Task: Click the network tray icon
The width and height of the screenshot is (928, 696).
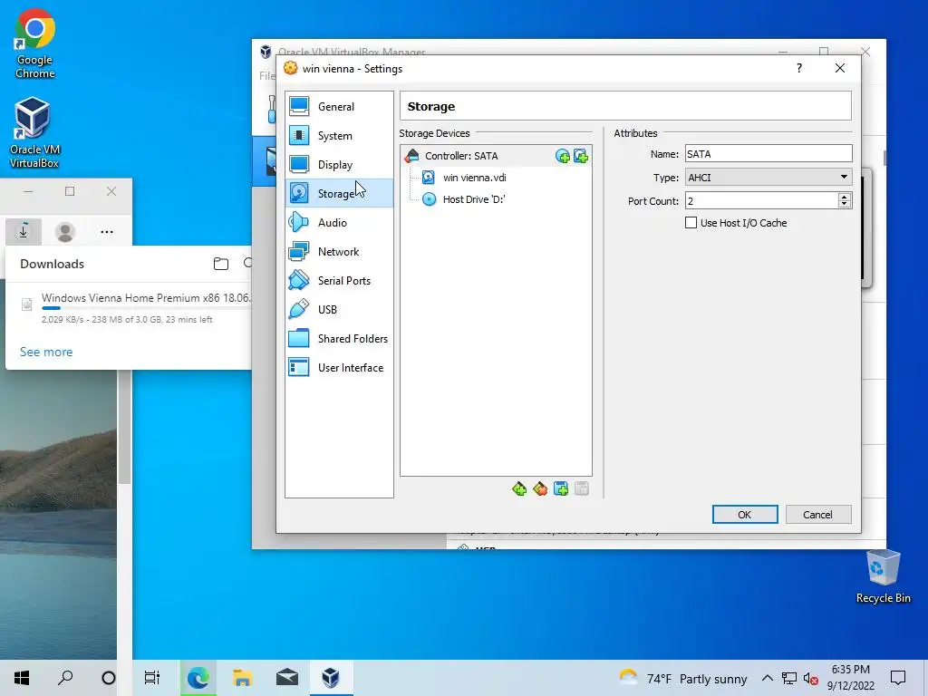Action: [789, 678]
